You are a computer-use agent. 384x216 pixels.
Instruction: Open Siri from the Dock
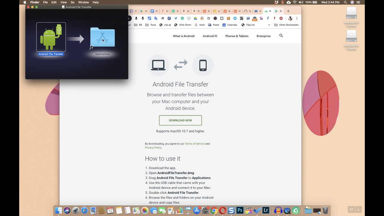(x=67, y=211)
